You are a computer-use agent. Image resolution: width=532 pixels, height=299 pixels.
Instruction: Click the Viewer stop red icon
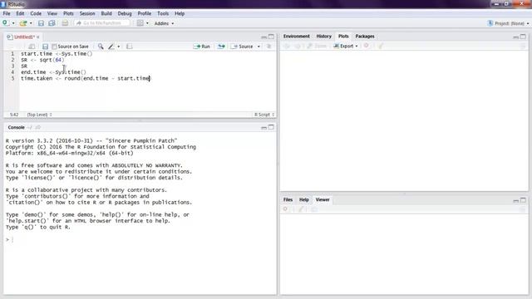(x=285, y=209)
